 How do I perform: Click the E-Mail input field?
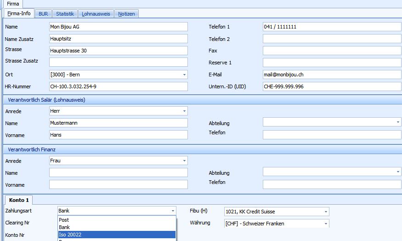pos(332,75)
